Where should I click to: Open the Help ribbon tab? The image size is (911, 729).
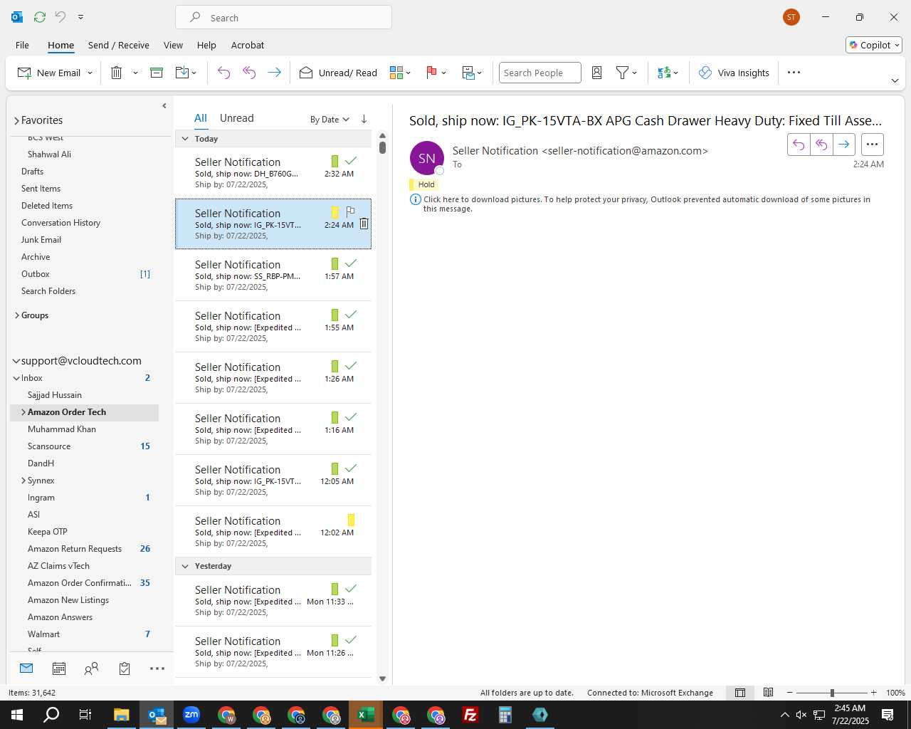point(206,45)
